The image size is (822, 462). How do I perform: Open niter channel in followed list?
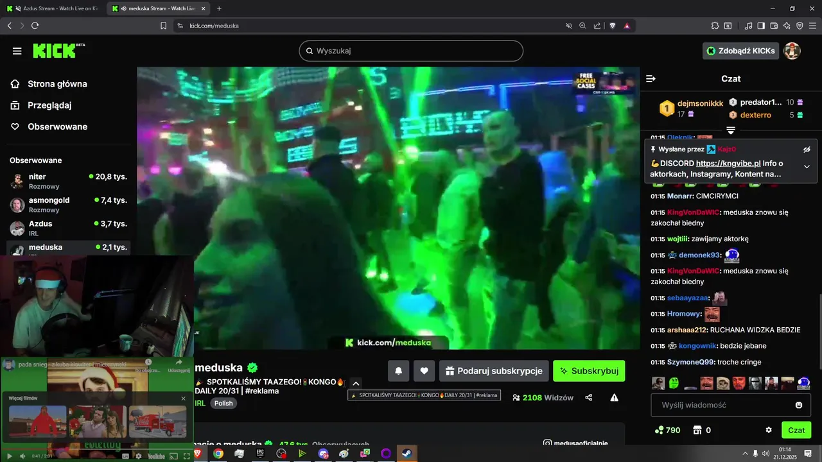69,181
